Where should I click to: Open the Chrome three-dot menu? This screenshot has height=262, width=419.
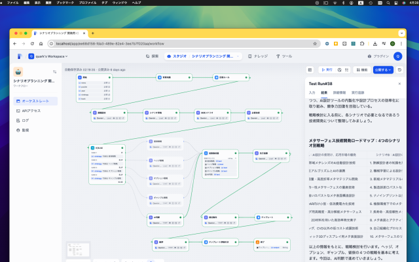click(x=401, y=44)
